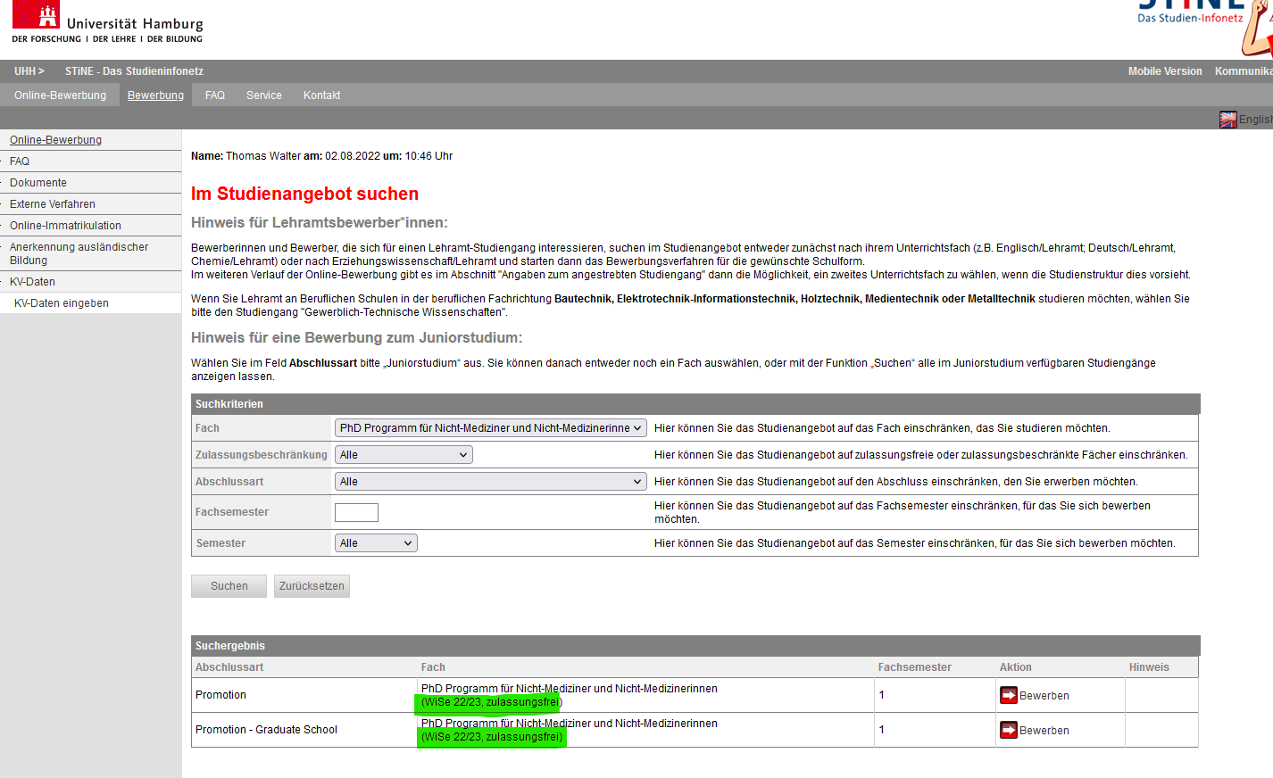Click the Universität Hamburg logo
The height and width of the screenshot is (778, 1273).
pyautogui.click(x=108, y=23)
